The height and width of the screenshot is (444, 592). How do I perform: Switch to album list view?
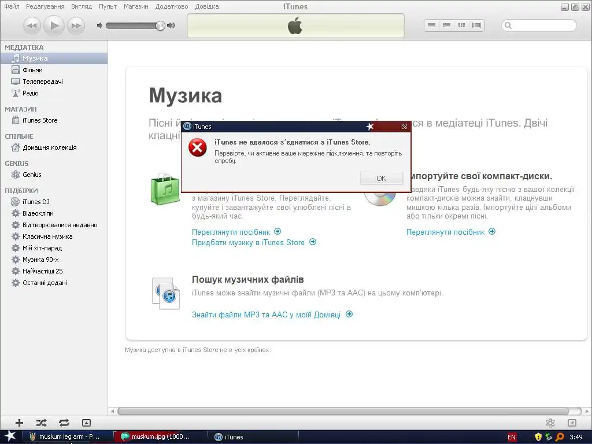coord(447,25)
